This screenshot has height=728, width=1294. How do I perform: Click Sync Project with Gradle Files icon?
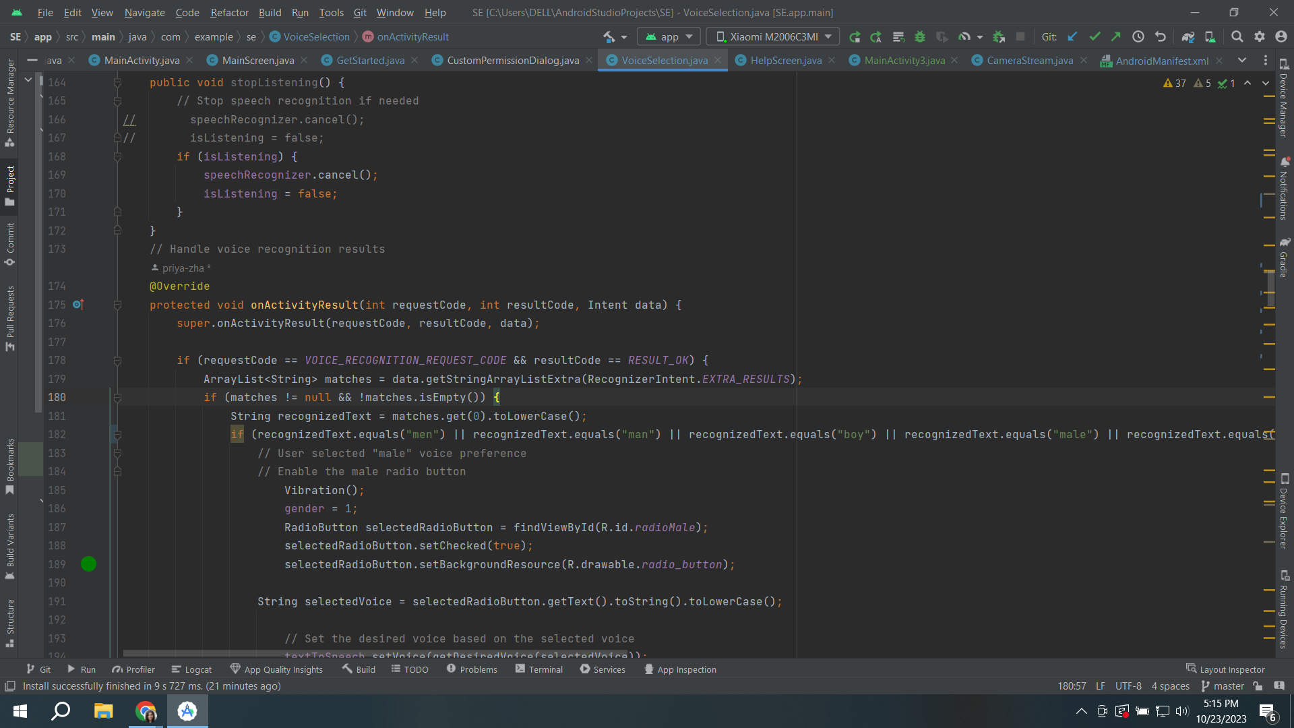click(1188, 37)
